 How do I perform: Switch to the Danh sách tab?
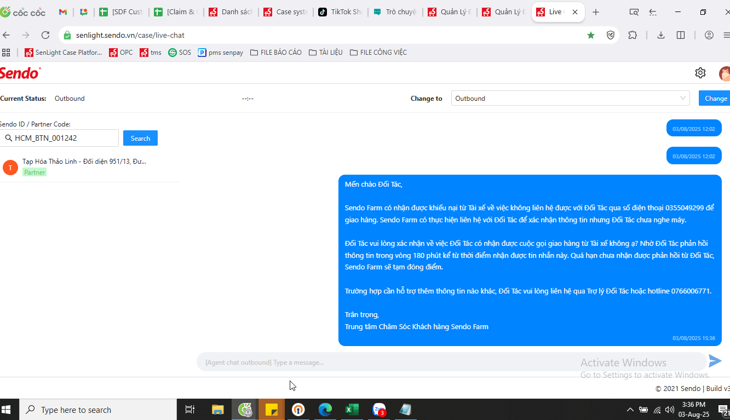(231, 12)
